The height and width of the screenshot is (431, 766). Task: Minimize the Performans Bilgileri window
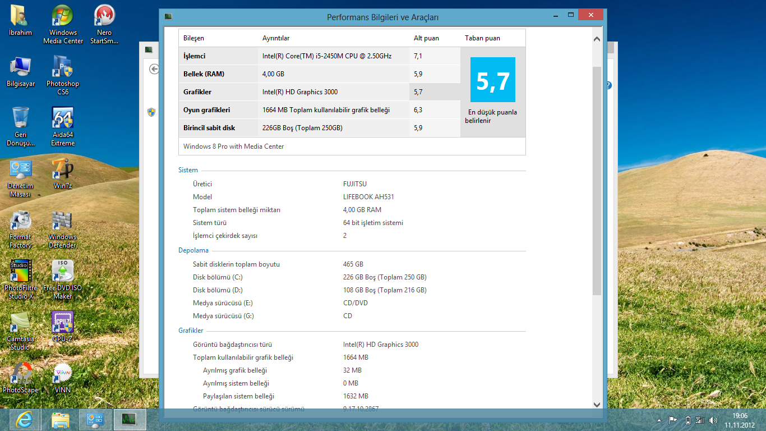point(555,15)
